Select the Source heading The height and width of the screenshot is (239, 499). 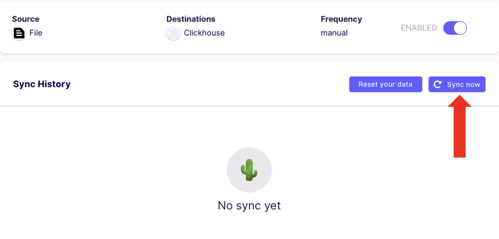[x=26, y=19]
